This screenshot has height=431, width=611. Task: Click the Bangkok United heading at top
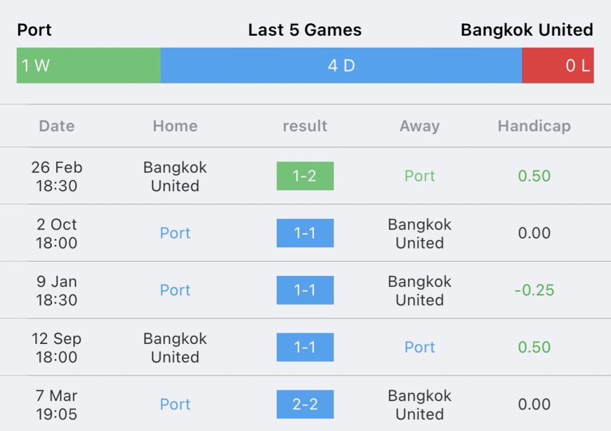[527, 30]
